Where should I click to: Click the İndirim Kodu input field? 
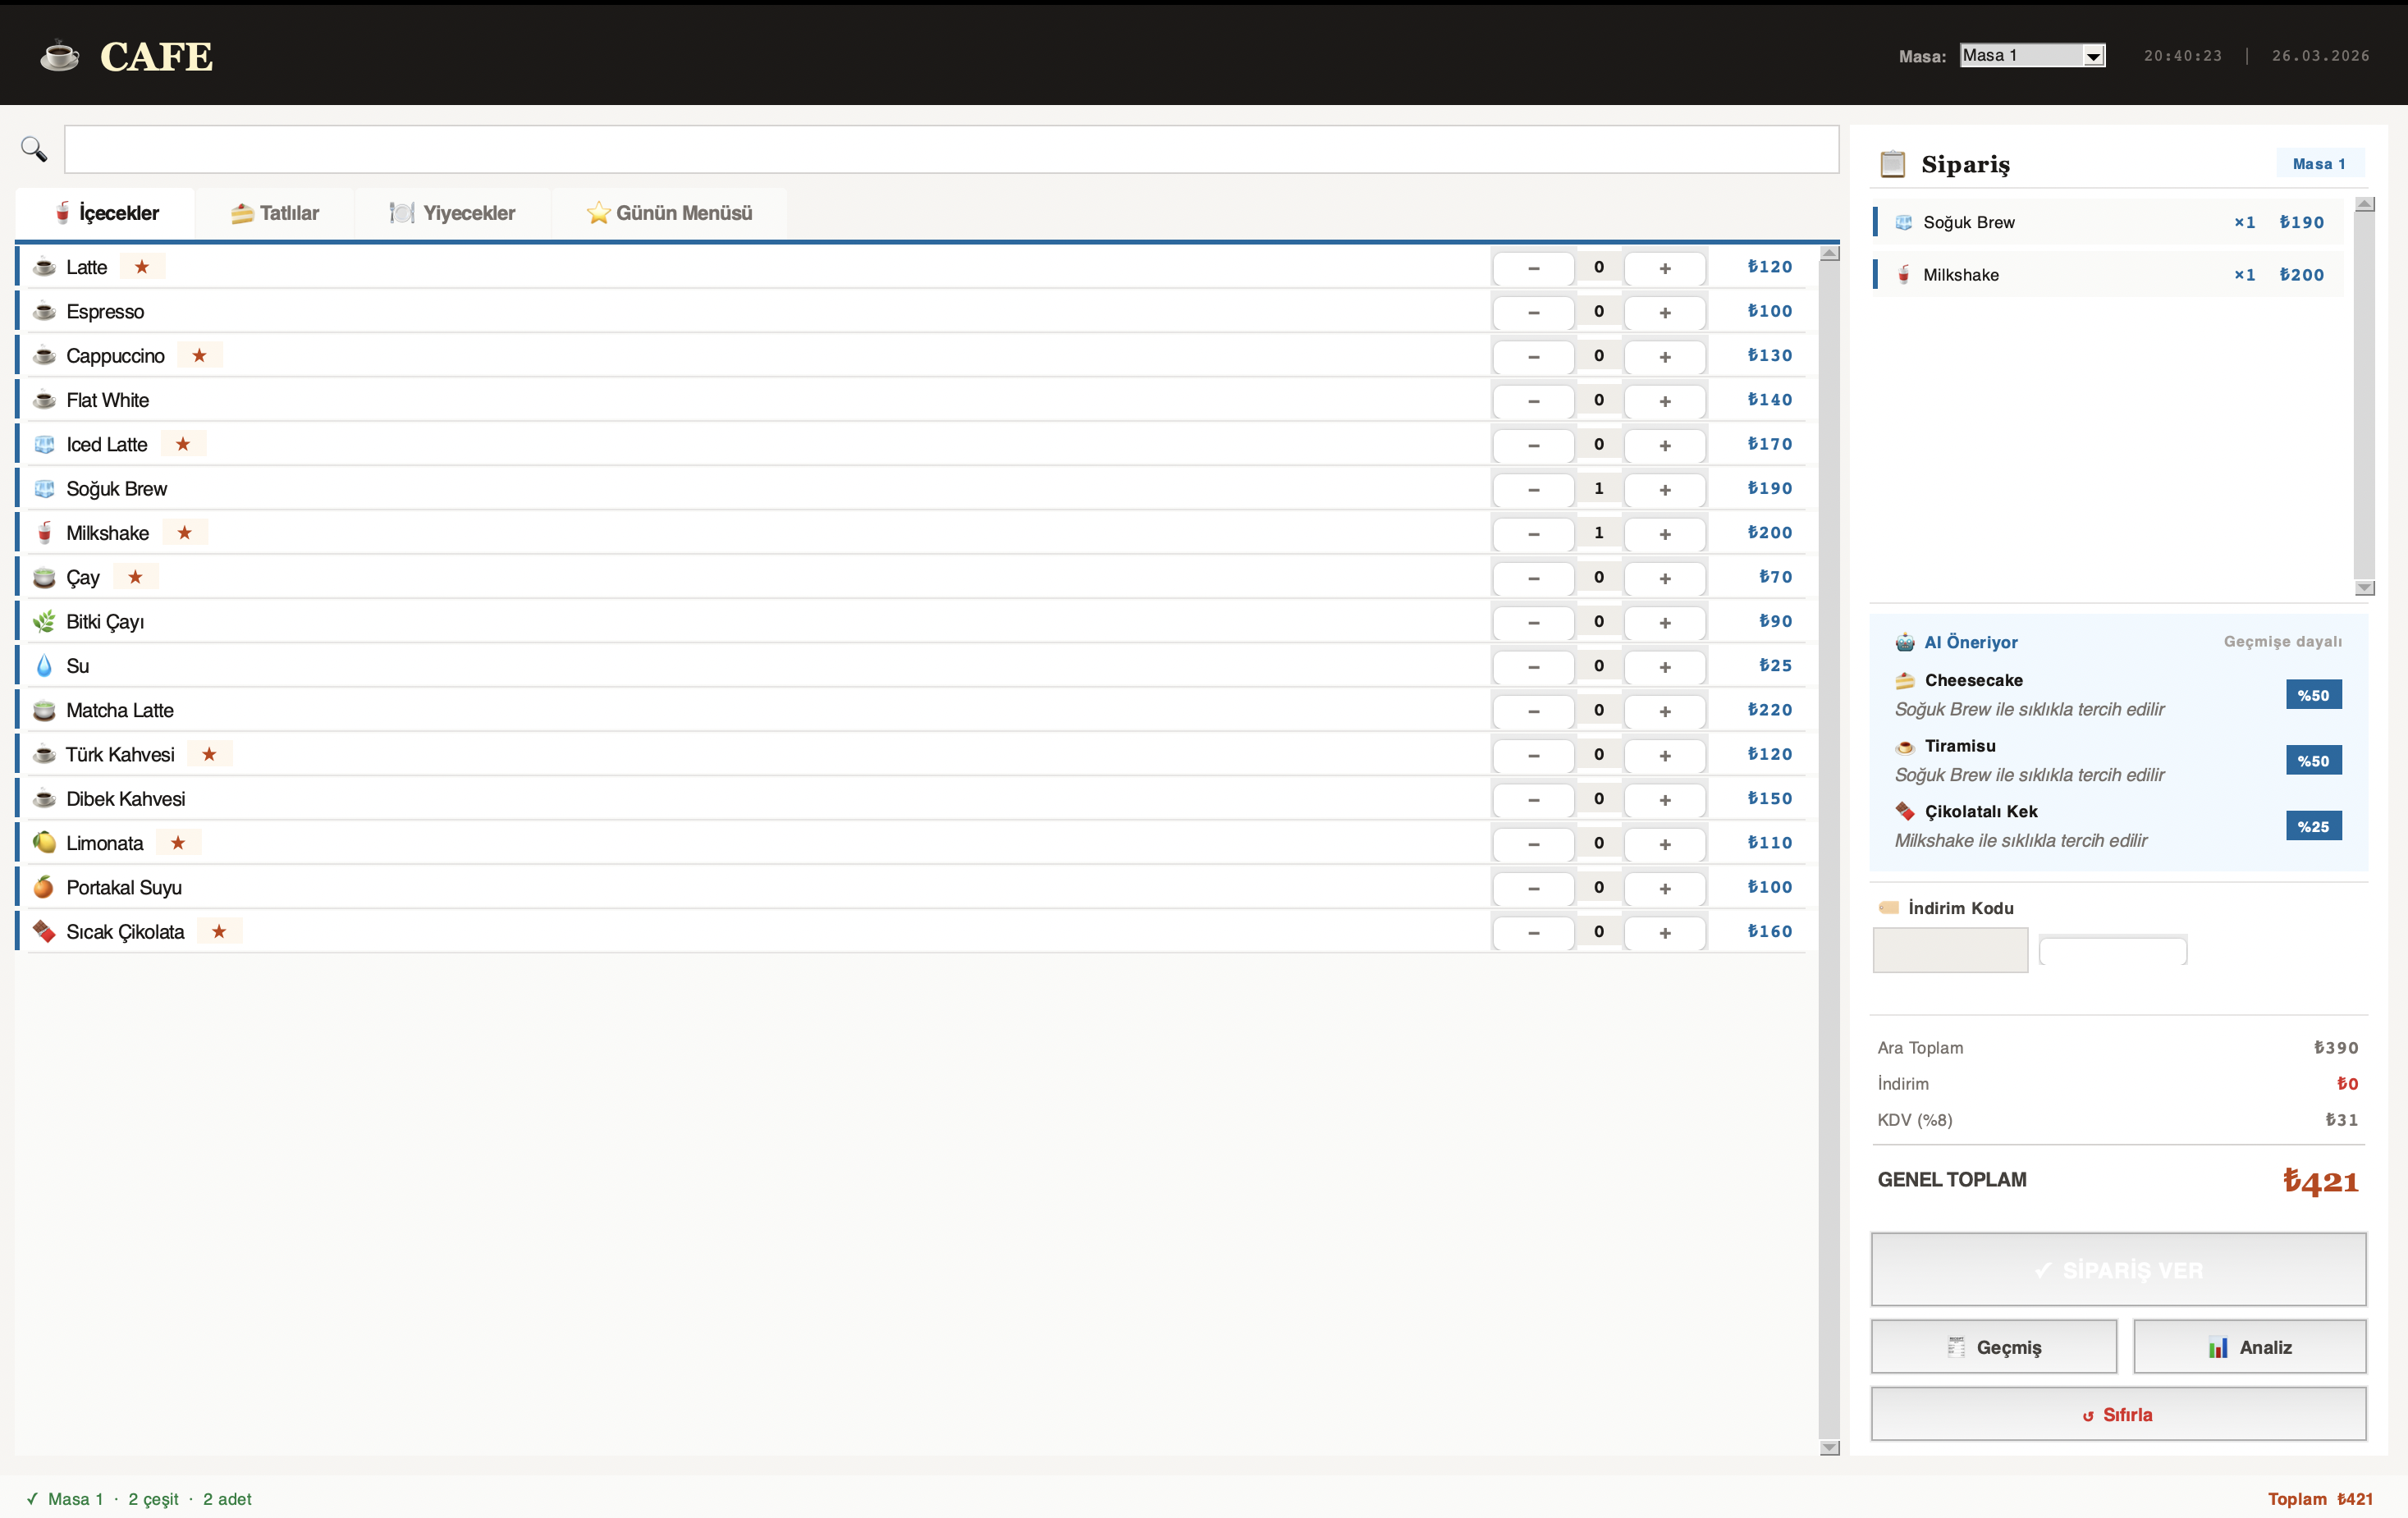click(x=1949, y=949)
